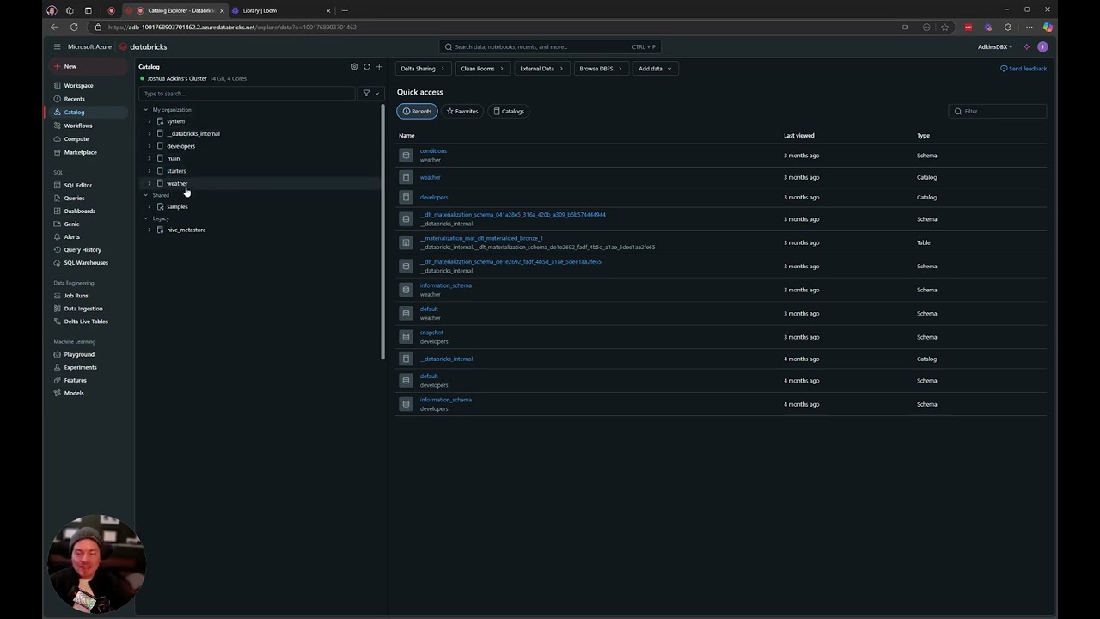Expand the starters catalog node

pyautogui.click(x=150, y=171)
